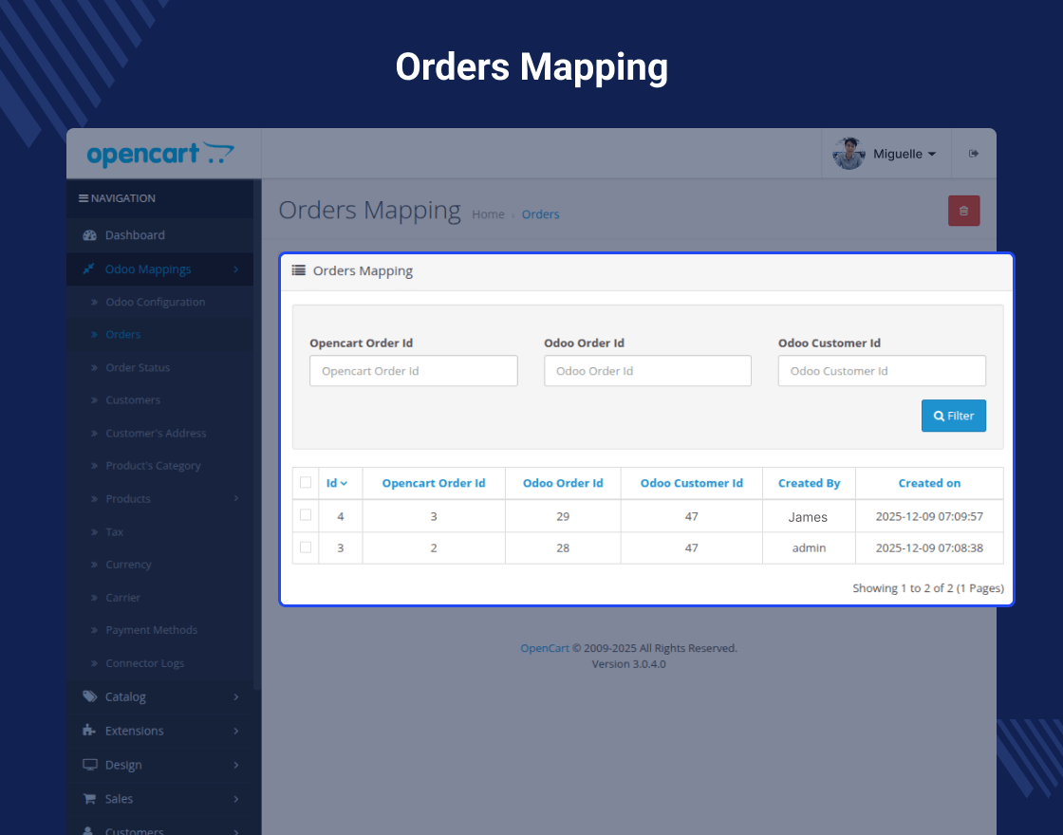Click the OpenCart logo
1063x835 pixels.
point(160,154)
